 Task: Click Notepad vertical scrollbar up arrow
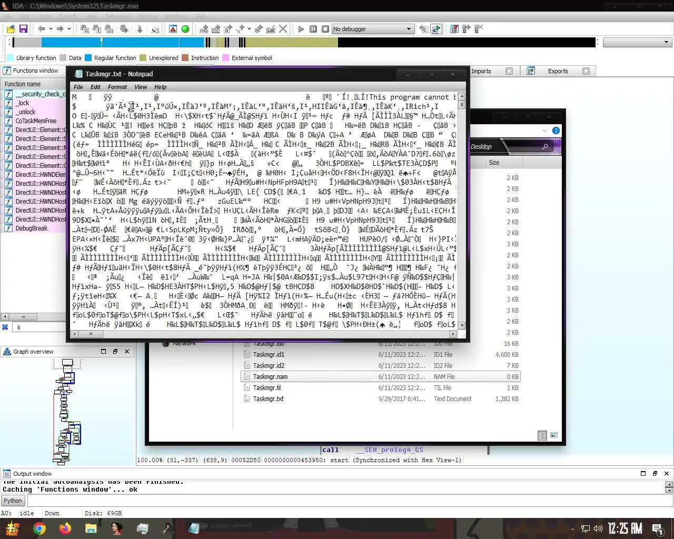(462, 96)
